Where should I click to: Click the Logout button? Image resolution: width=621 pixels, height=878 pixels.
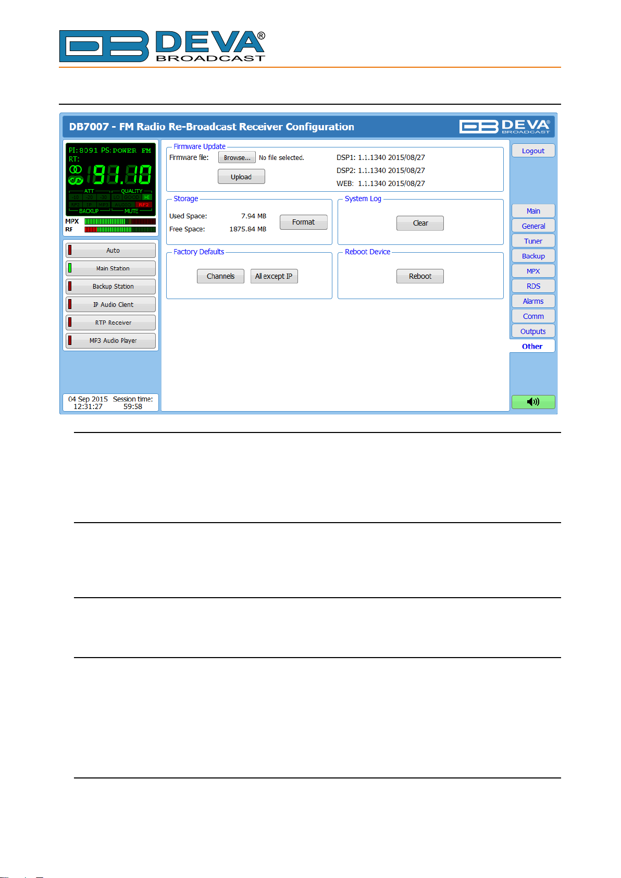coord(533,151)
